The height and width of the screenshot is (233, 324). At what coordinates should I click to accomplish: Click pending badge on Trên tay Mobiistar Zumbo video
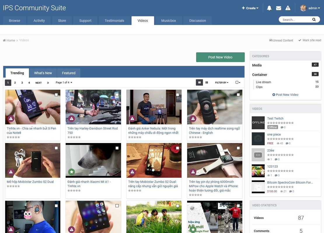[x=132, y=172]
